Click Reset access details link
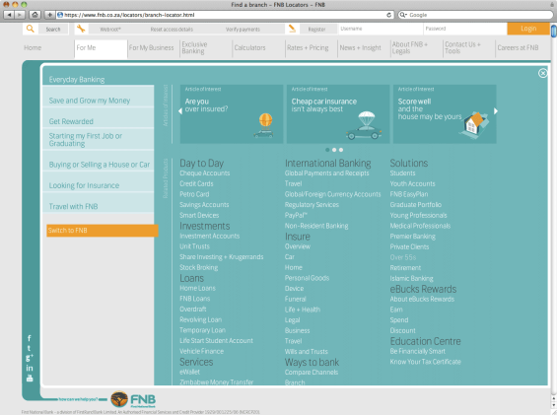The image size is (557, 415). (172, 30)
